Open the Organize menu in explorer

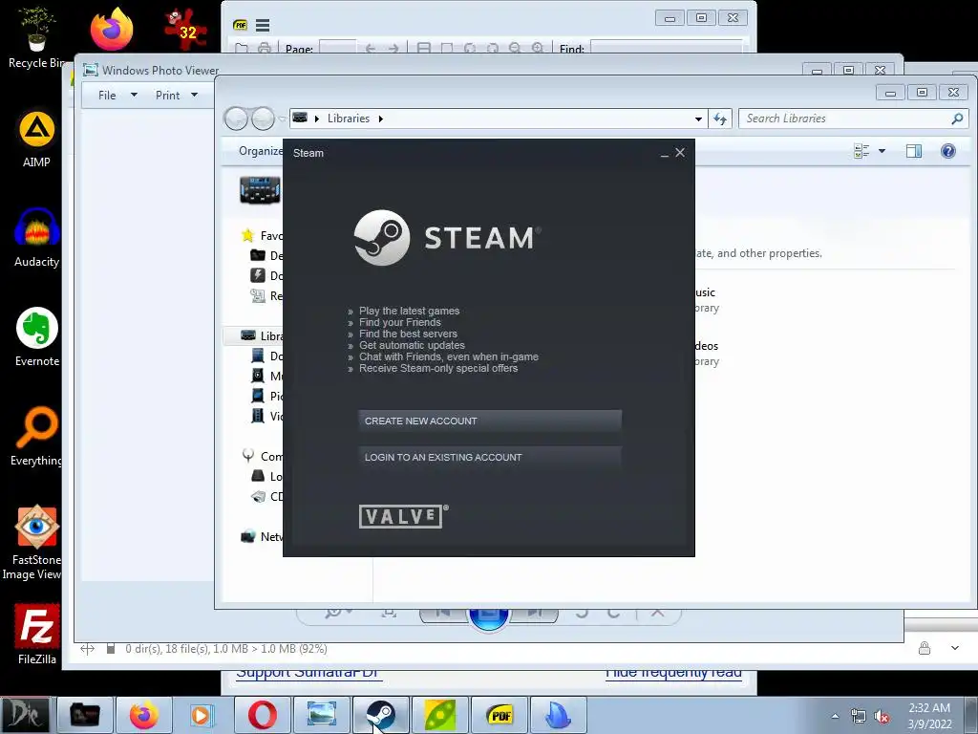coord(260,151)
